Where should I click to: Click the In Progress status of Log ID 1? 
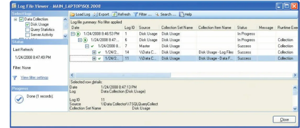pyautogui.click(x=246, y=34)
